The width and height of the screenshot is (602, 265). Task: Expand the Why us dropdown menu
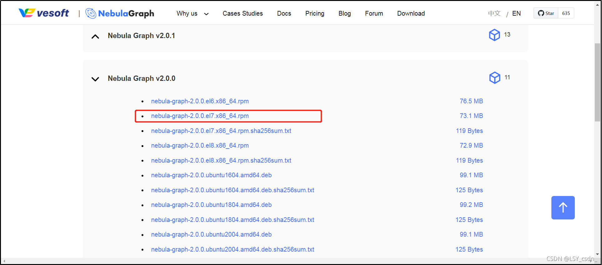pos(192,13)
